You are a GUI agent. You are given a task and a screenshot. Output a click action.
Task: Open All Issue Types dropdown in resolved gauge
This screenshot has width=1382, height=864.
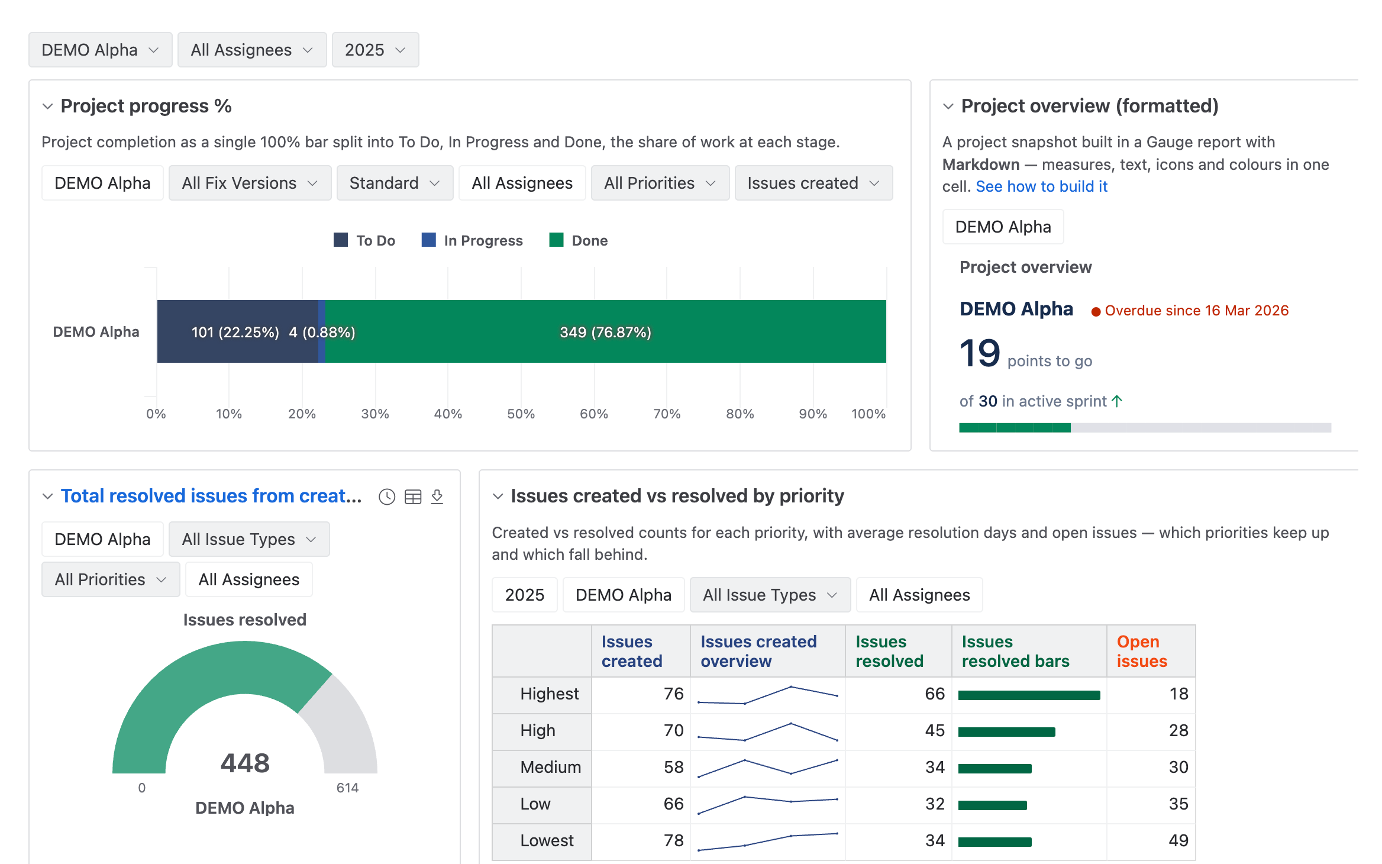coord(249,539)
